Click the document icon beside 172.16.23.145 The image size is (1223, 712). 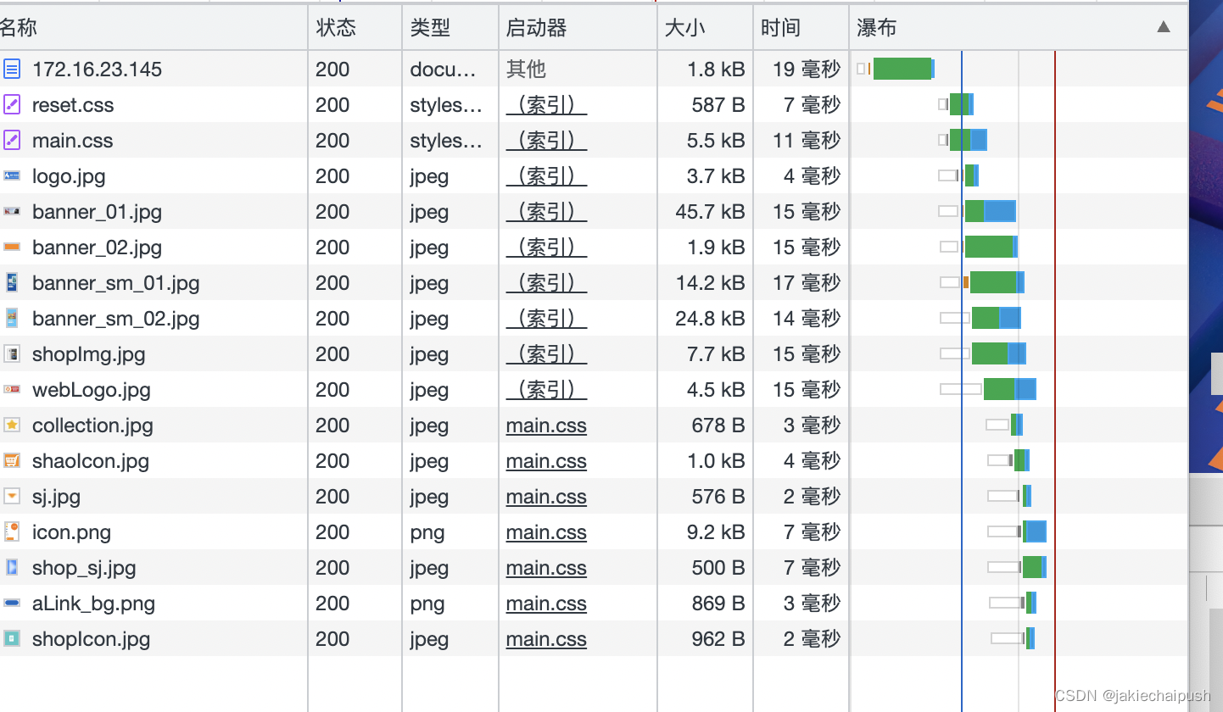12,69
